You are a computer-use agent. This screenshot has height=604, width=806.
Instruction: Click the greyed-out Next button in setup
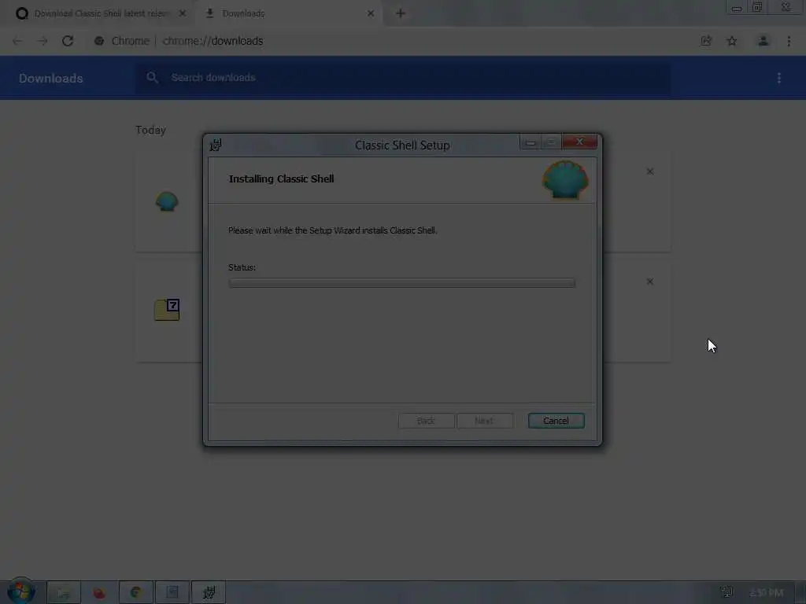(484, 421)
